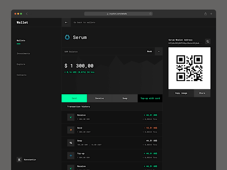The image size is (227, 170).
Task: Open Investments in the sidebar
Action: [23, 54]
